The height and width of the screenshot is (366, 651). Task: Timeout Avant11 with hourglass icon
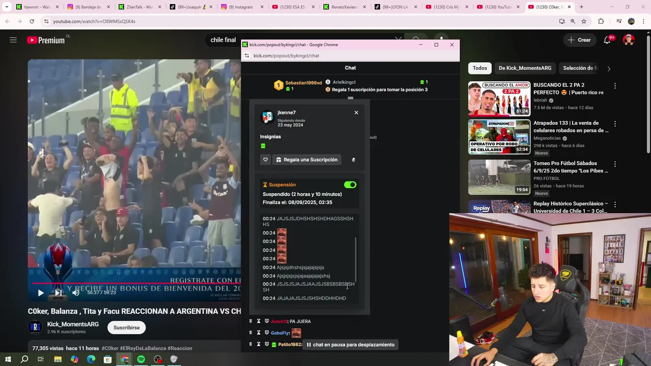[258, 321]
